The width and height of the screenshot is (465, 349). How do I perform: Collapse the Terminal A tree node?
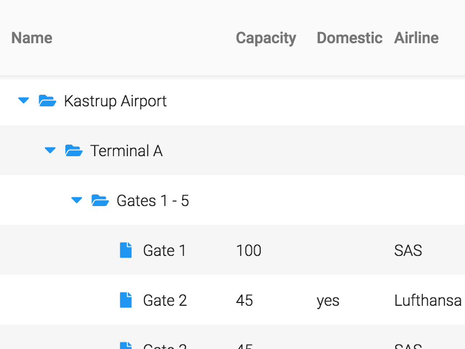pyautogui.click(x=50, y=151)
